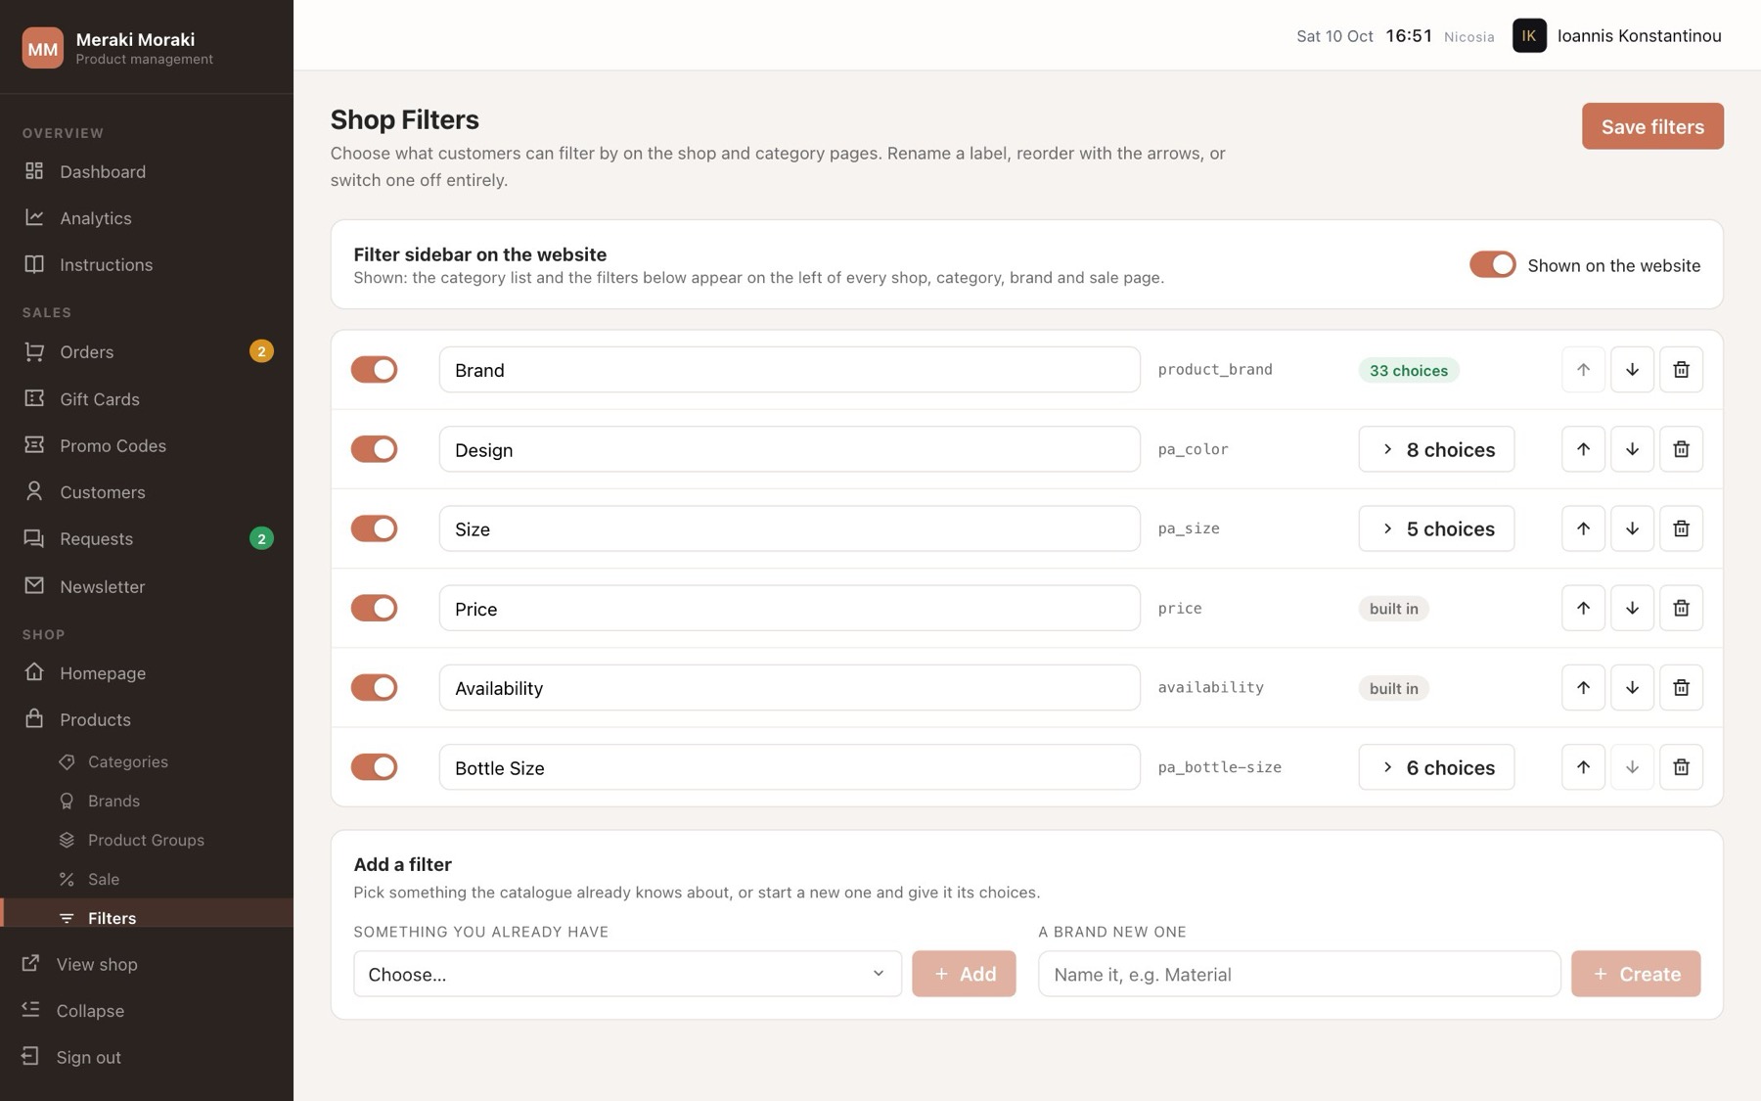
Task: Open Dashboard in the sidebar
Action: (147, 171)
